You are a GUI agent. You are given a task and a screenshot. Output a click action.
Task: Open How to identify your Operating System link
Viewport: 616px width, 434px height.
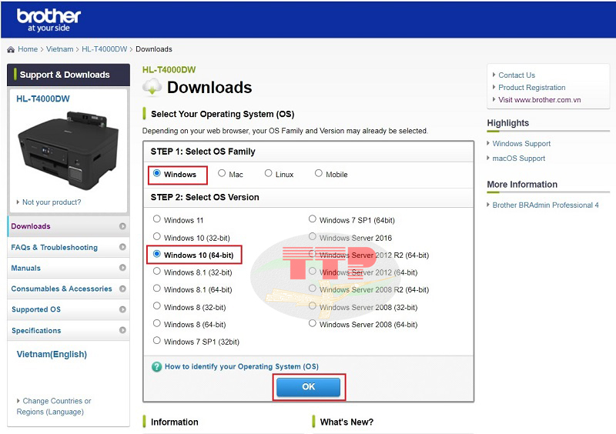click(242, 366)
